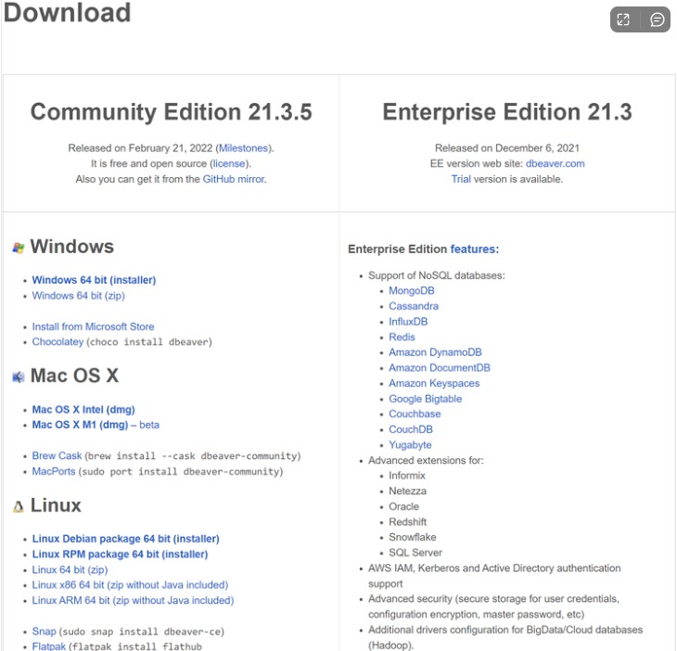
Task: Open the Google Bigtable link
Action: pyautogui.click(x=426, y=399)
